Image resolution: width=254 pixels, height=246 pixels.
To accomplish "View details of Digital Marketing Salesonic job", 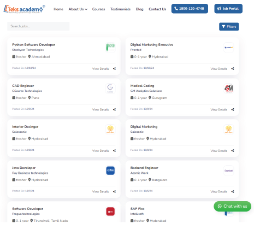I will [219, 151].
